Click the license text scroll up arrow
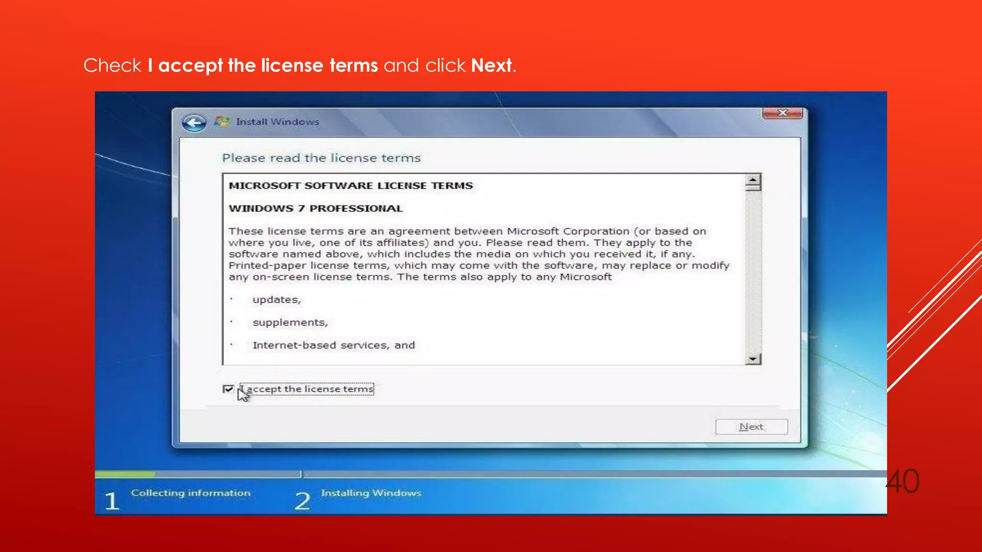This screenshot has height=552, width=982. (753, 181)
